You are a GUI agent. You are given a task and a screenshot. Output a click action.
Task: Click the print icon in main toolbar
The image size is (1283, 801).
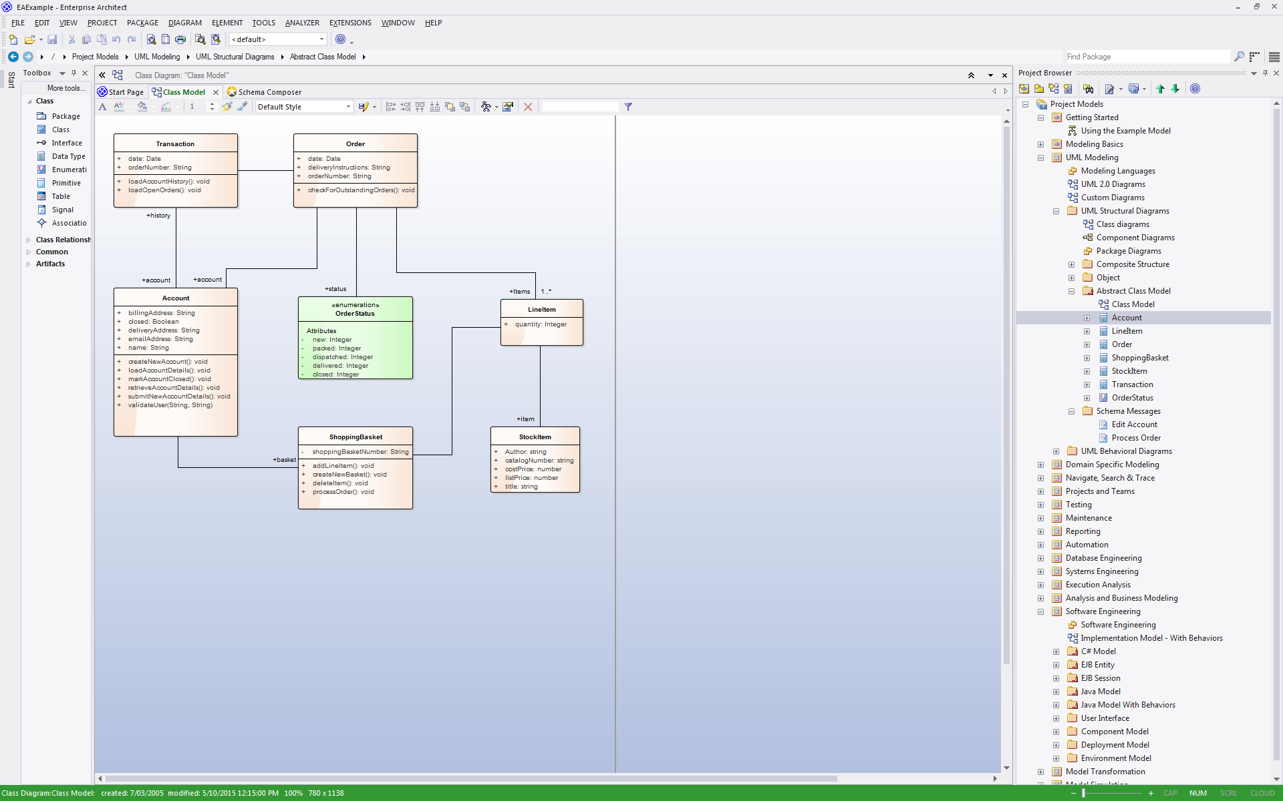180,39
